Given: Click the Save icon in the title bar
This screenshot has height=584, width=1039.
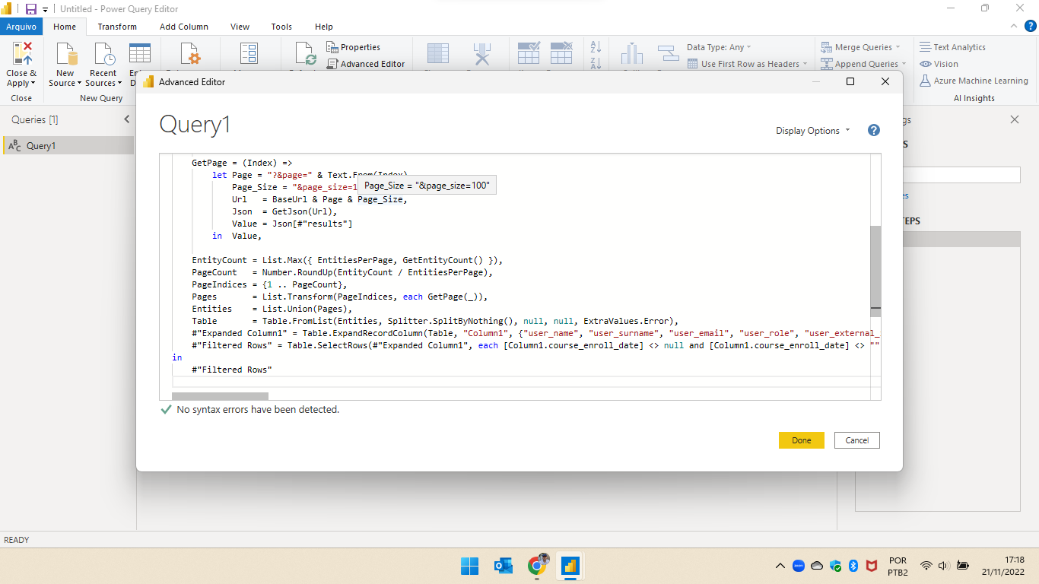Looking at the screenshot, I should pos(31,8).
